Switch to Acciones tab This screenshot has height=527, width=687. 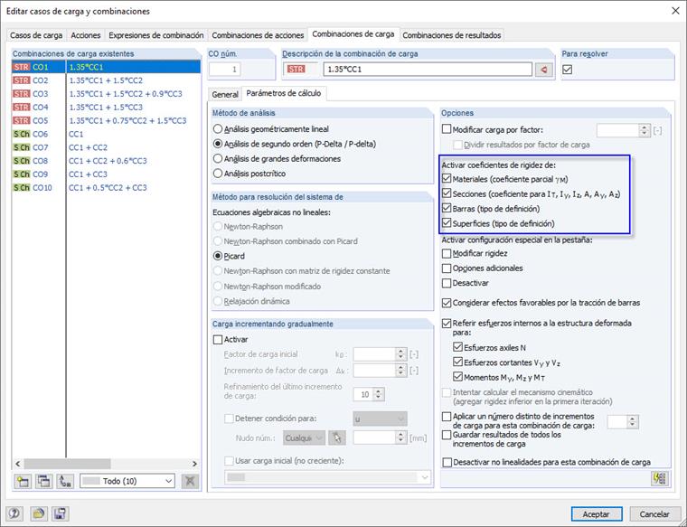click(86, 35)
